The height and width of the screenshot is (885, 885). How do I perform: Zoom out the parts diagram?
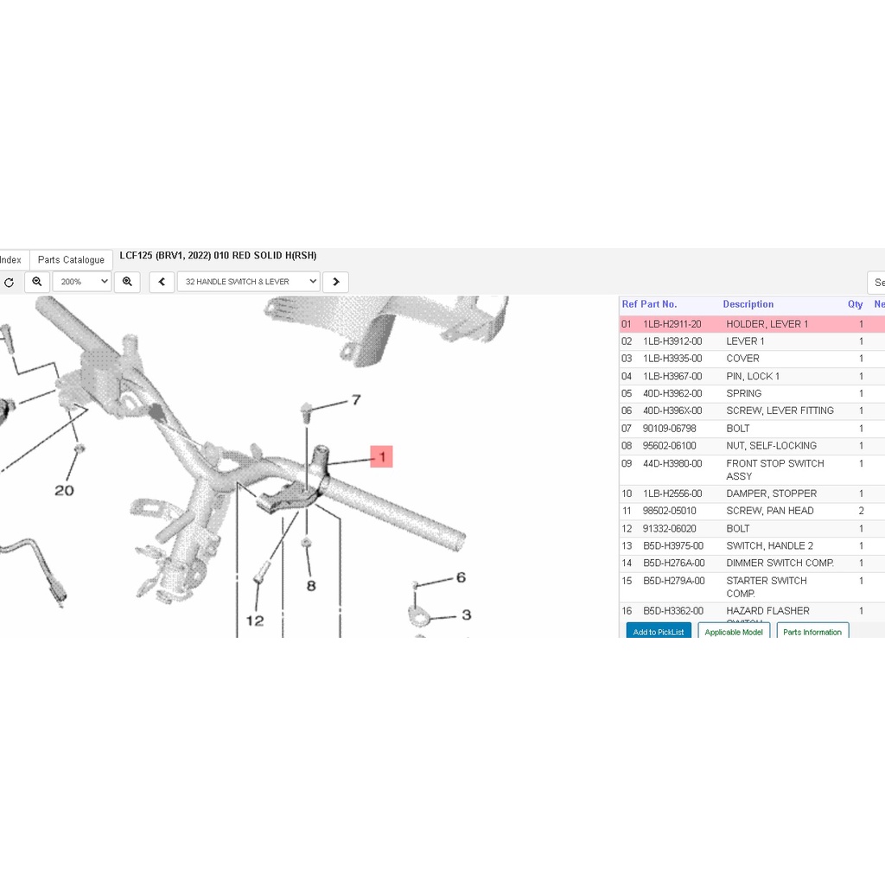tap(37, 282)
